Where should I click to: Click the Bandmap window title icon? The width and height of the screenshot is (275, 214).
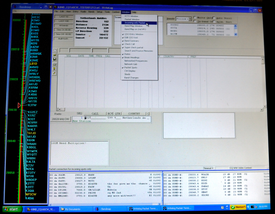[x=15, y=7]
